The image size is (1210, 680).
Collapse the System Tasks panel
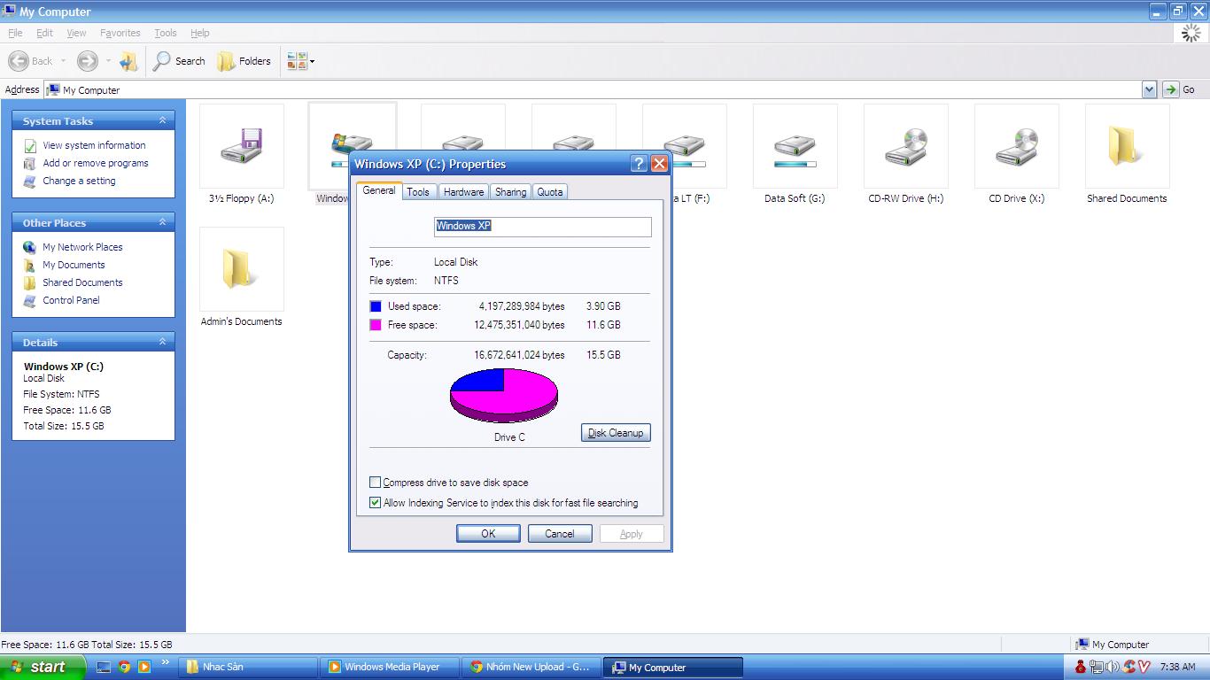(x=162, y=120)
